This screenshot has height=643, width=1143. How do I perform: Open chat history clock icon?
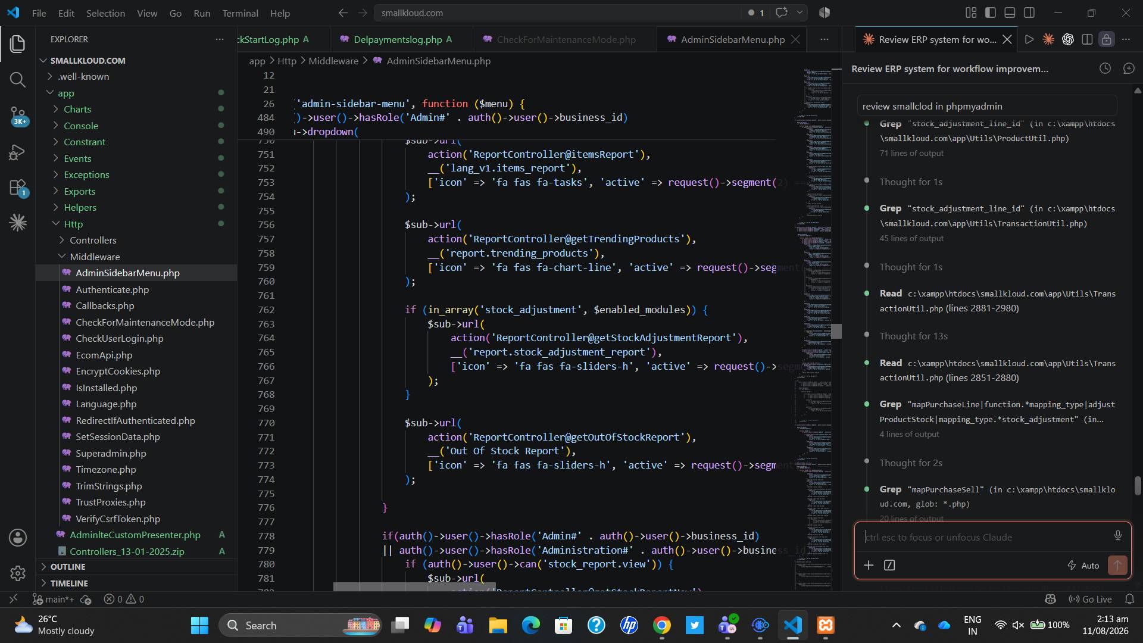(x=1105, y=68)
